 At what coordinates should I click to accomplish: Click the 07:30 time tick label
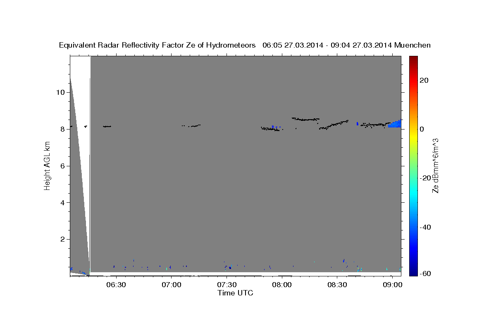(227, 285)
